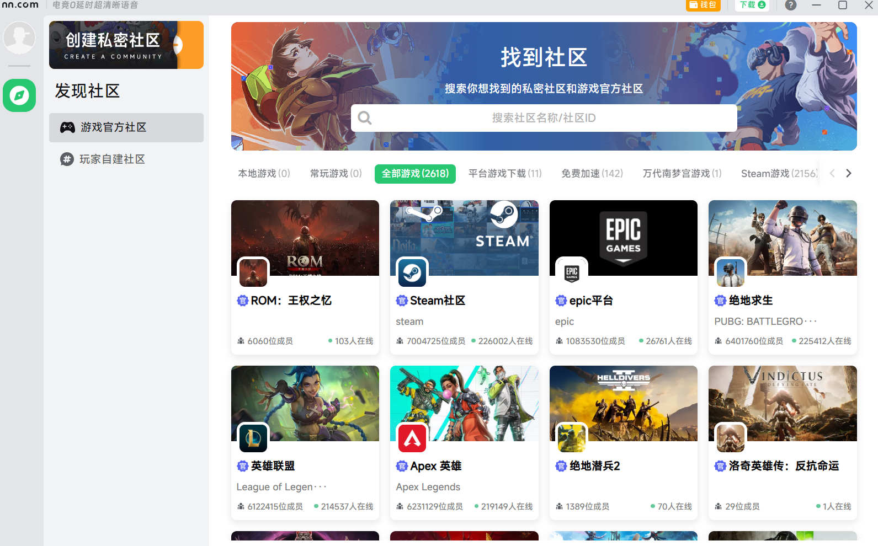
Task: Click 'Apex Legends' subtitle text
Action: tap(428, 487)
